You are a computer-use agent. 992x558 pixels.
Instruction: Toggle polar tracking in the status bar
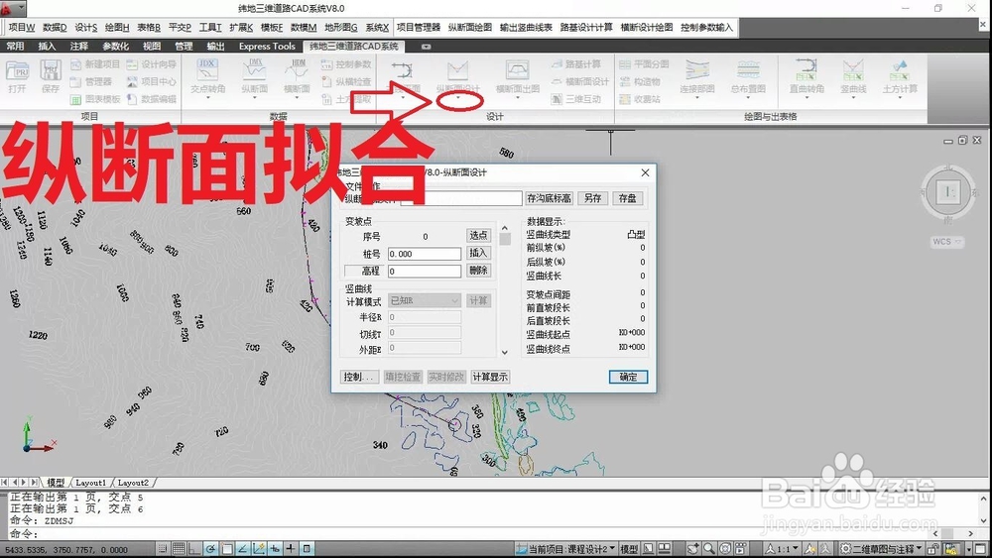(x=210, y=549)
